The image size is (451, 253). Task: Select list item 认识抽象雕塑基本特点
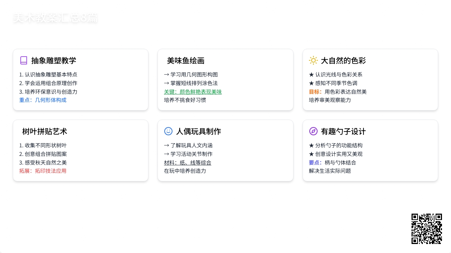pyautogui.click(x=48, y=75)
